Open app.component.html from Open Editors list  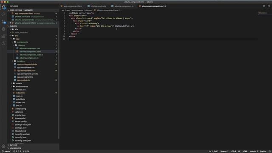[33, 14]
